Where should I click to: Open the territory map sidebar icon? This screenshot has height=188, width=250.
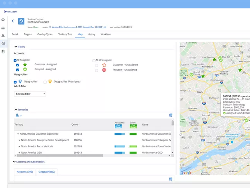click(3, 44)
